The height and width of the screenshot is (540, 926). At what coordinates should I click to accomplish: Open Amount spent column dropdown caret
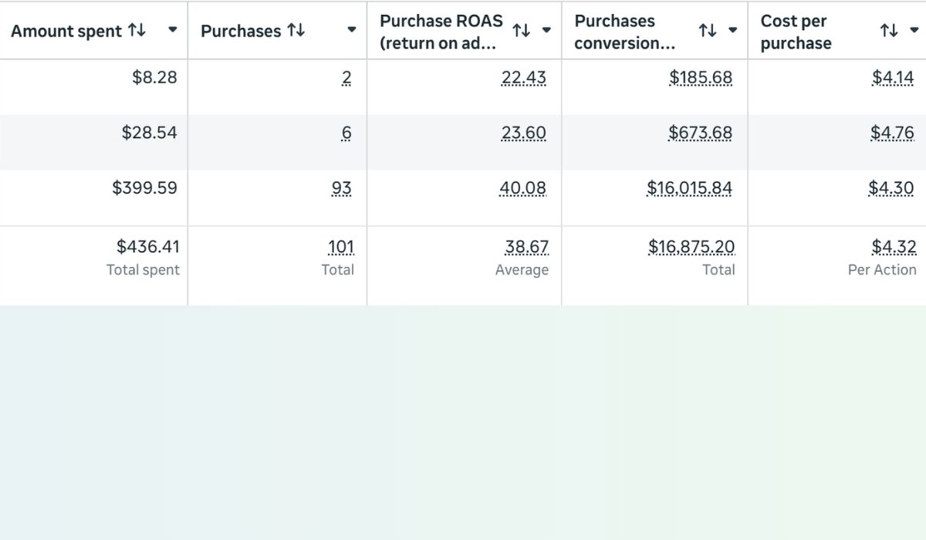point(173,30)
